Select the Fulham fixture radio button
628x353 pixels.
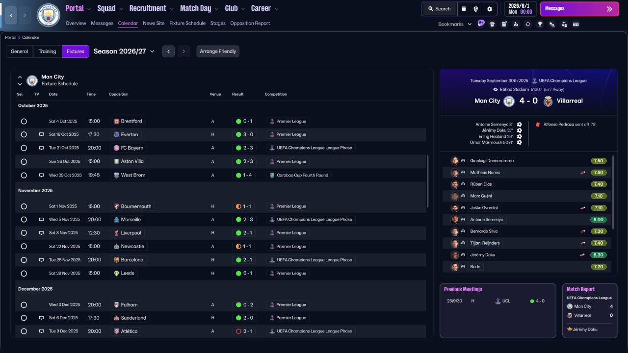pyautogui.click(x=24, y=305)
